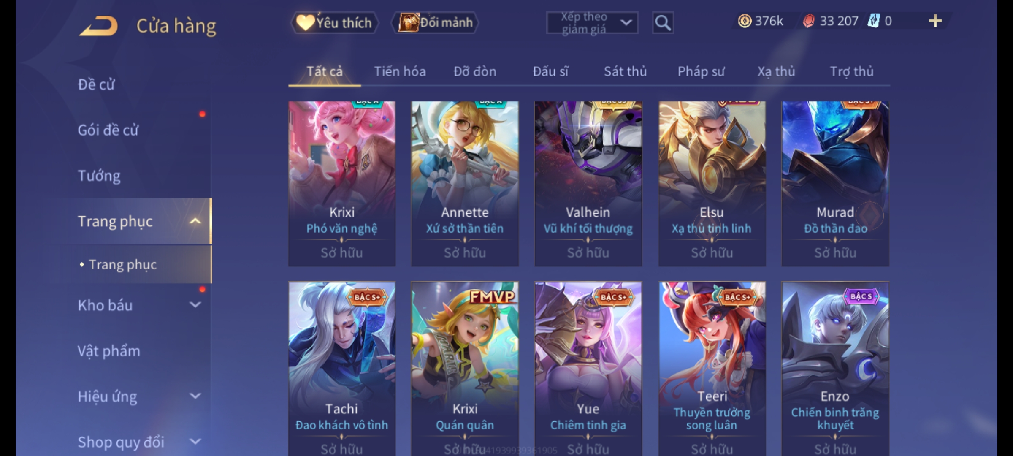Select the Pháp sư tab

click(701, 72)
